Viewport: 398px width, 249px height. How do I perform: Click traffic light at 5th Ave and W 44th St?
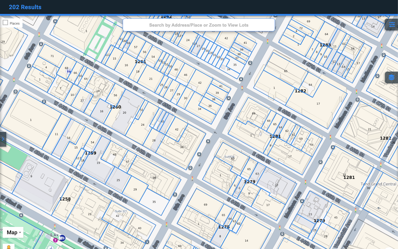click(192, 179)
